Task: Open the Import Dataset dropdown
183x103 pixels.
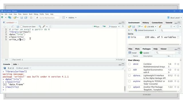Action: (x=140, y=27)
